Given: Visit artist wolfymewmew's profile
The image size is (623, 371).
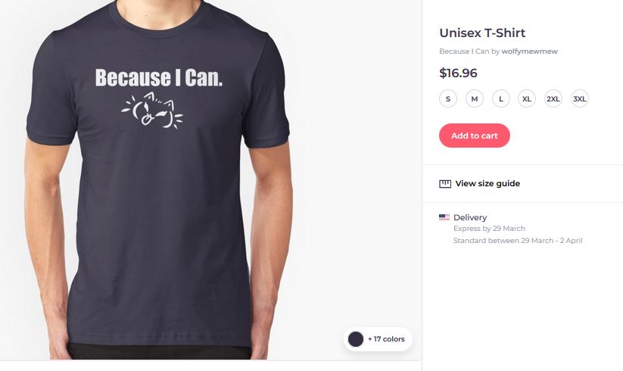Looking at the screenshot, I should tap(529, 51).
